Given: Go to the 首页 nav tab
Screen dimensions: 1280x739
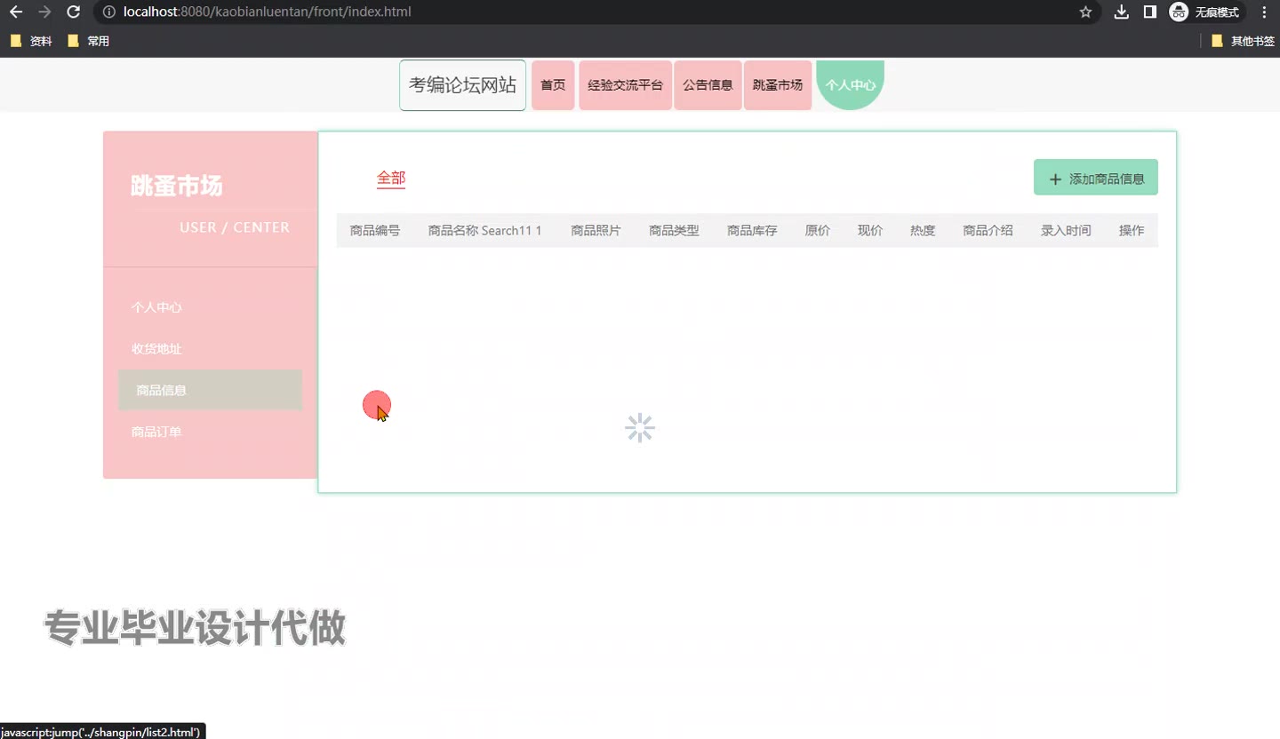Looking at the screenshot, I should tap(553, 85).
